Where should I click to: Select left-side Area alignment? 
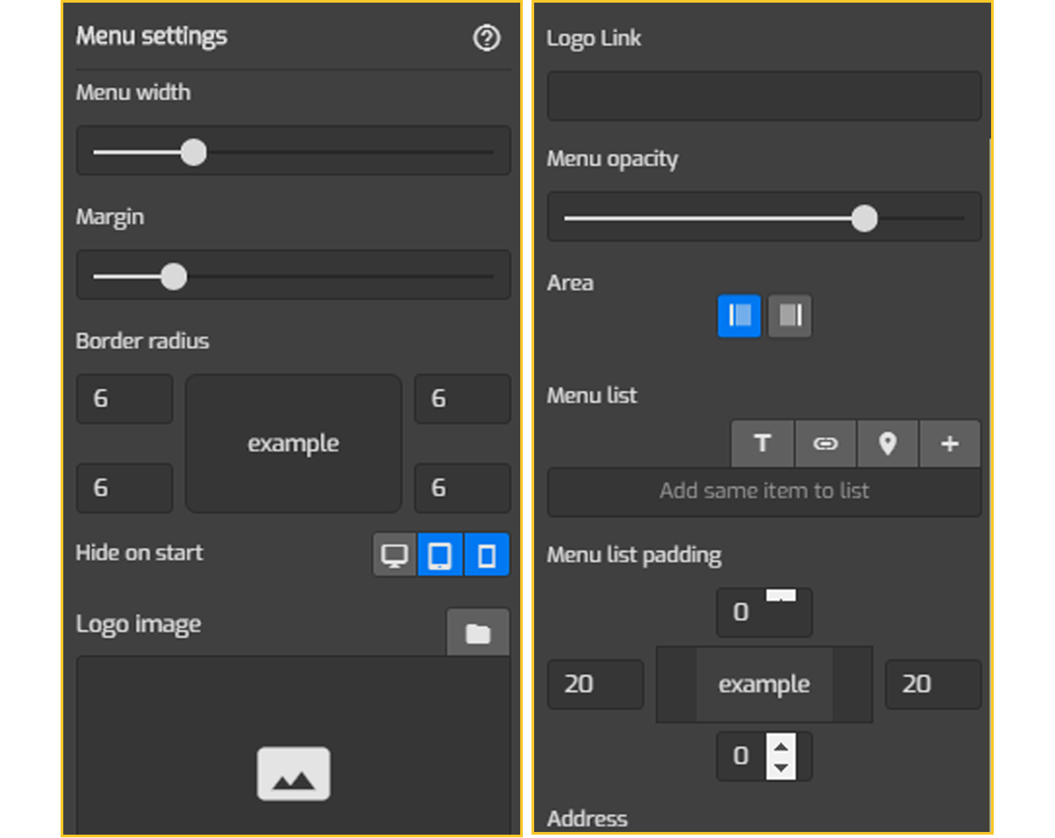pyautogui.click(x=739, y=316)
